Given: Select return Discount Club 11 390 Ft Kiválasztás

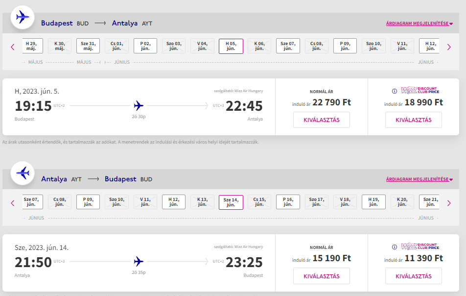Looking at the screenshot, I should [414, 276].
